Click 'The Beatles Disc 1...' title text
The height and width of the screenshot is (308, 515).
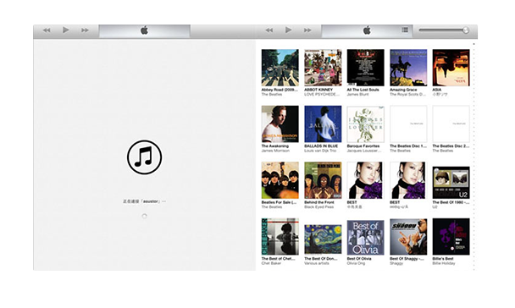[x=408, y=146]
